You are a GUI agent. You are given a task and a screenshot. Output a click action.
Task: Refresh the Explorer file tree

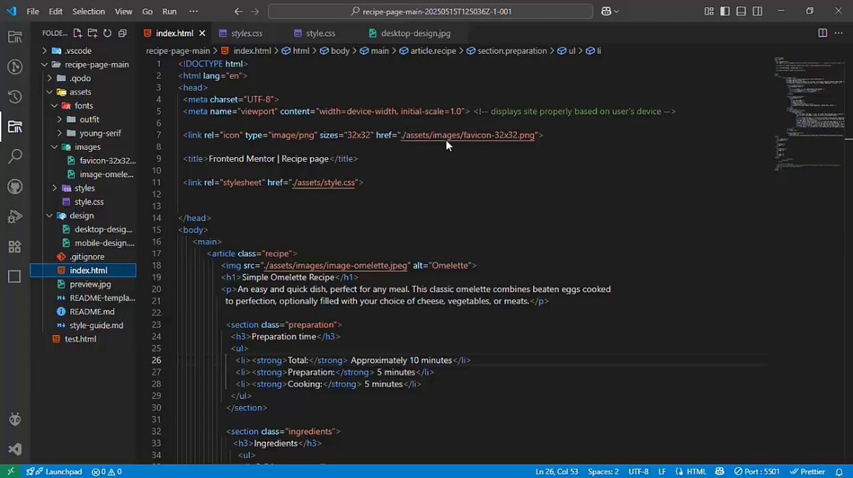107,33
